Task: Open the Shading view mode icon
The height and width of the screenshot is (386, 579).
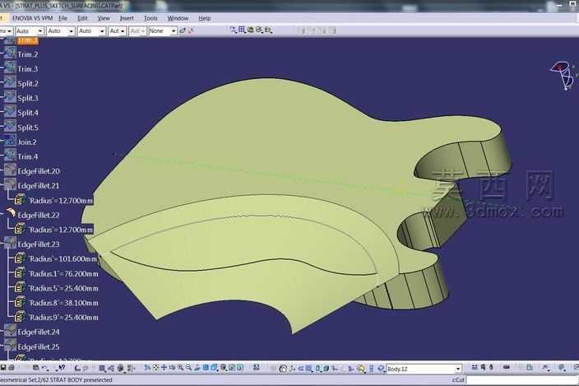Action: tap(224, 368)
